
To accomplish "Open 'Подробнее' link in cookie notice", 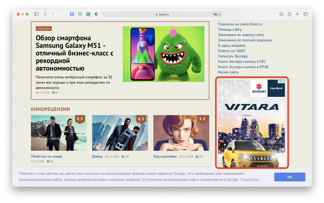I will [249, 179].
